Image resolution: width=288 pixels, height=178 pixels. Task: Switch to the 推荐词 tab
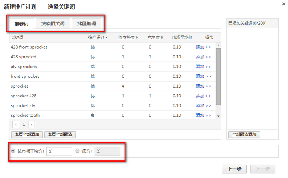click(x=21, y=24)
